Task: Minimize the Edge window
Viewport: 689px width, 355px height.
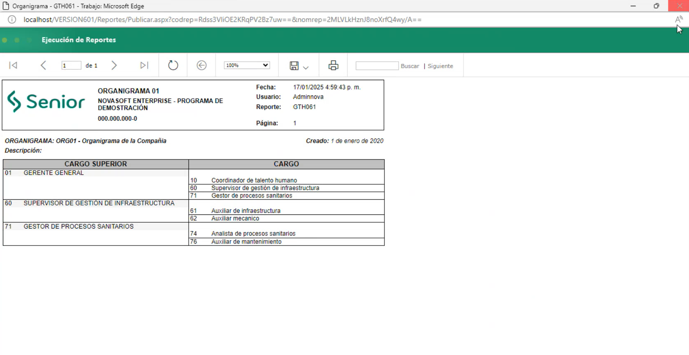Action: tap(633, 6)
